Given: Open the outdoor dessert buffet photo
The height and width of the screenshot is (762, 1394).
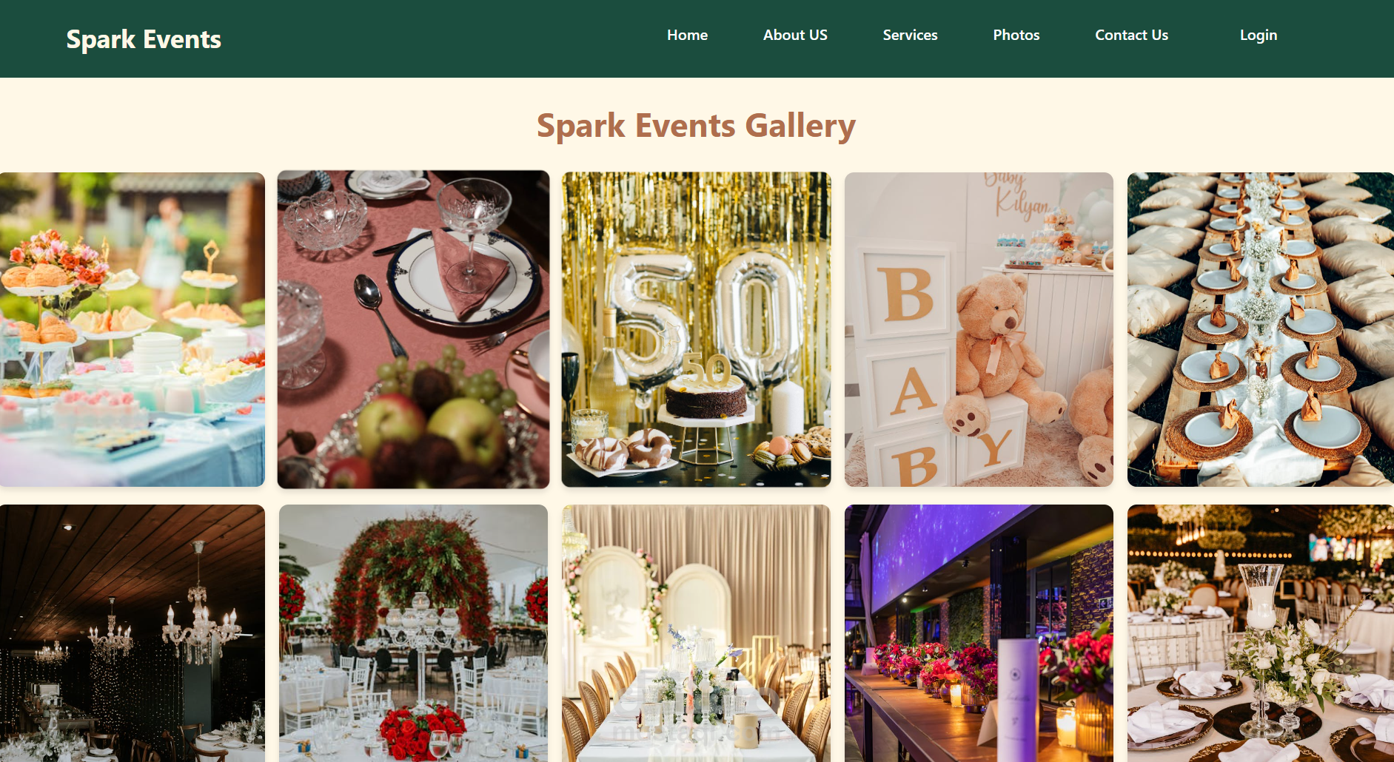Looking at the screenshot, I should [133, 329].
